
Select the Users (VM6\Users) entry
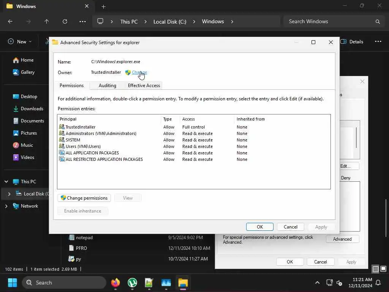tap(193, 146)
